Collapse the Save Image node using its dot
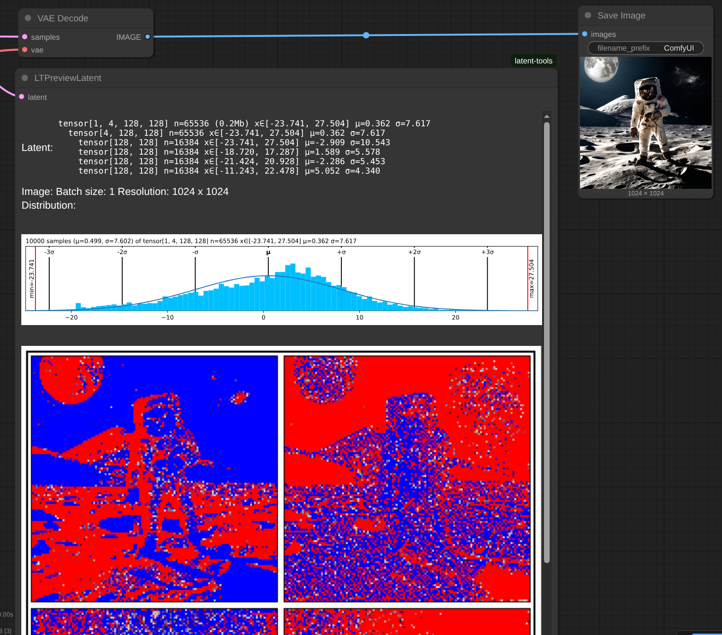 coord(588,15)
